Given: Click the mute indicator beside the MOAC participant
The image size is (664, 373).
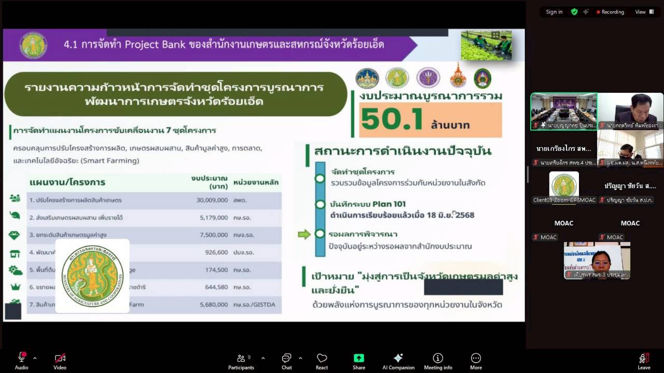Looking at the screenshot, I should point(535,237).
